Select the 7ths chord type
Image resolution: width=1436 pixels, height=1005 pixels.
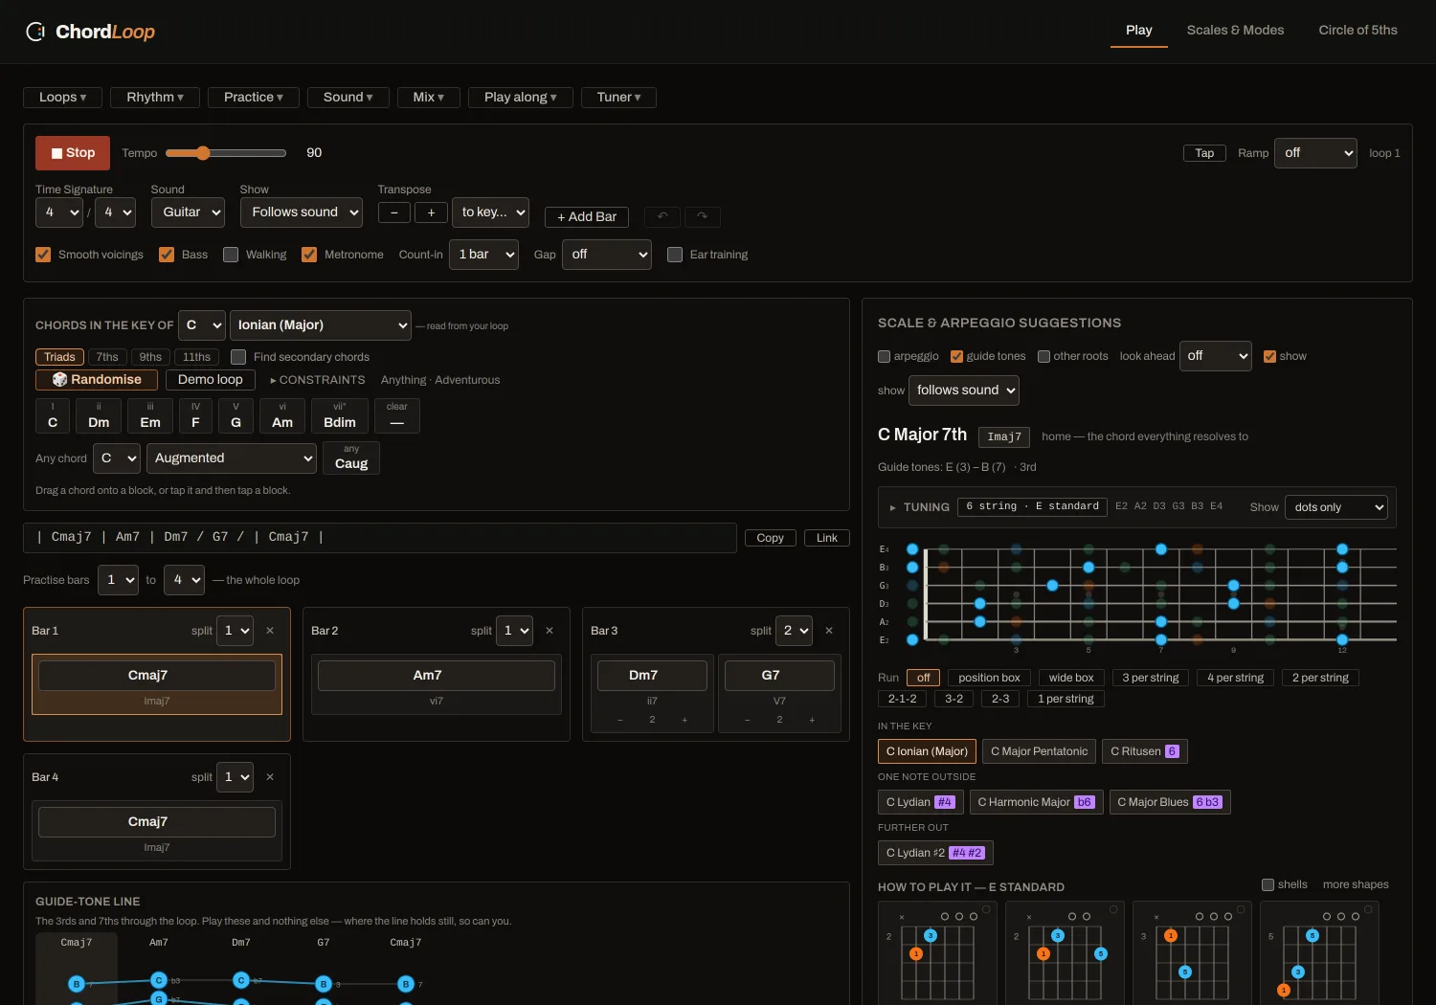point(107,357)
